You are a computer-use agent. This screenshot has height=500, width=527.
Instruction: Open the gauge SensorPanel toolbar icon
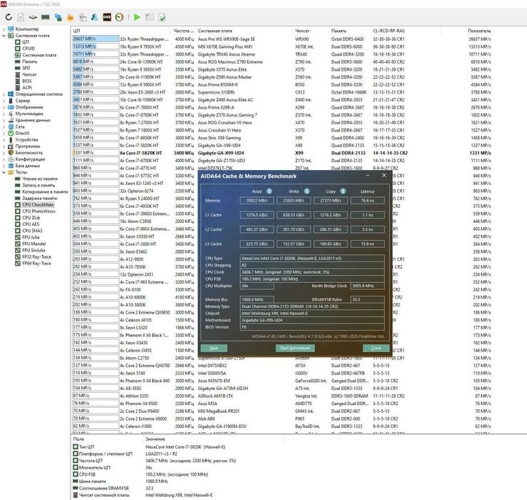119,17
